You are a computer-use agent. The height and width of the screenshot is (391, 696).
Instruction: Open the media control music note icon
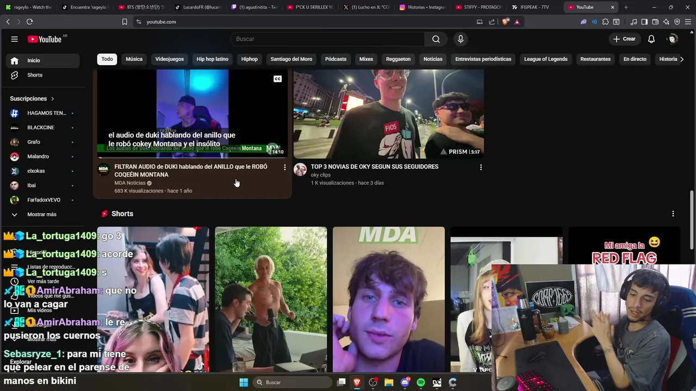pyautogui.click(x=633, y=22)
